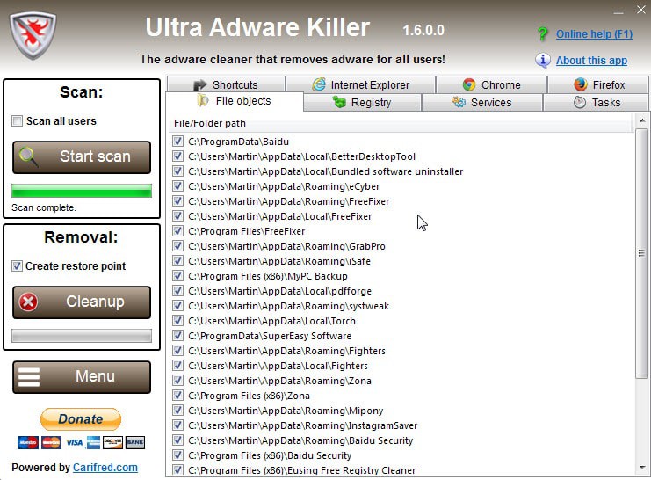Click the Shortcuts tab arrow icon

tap(199, 84)
